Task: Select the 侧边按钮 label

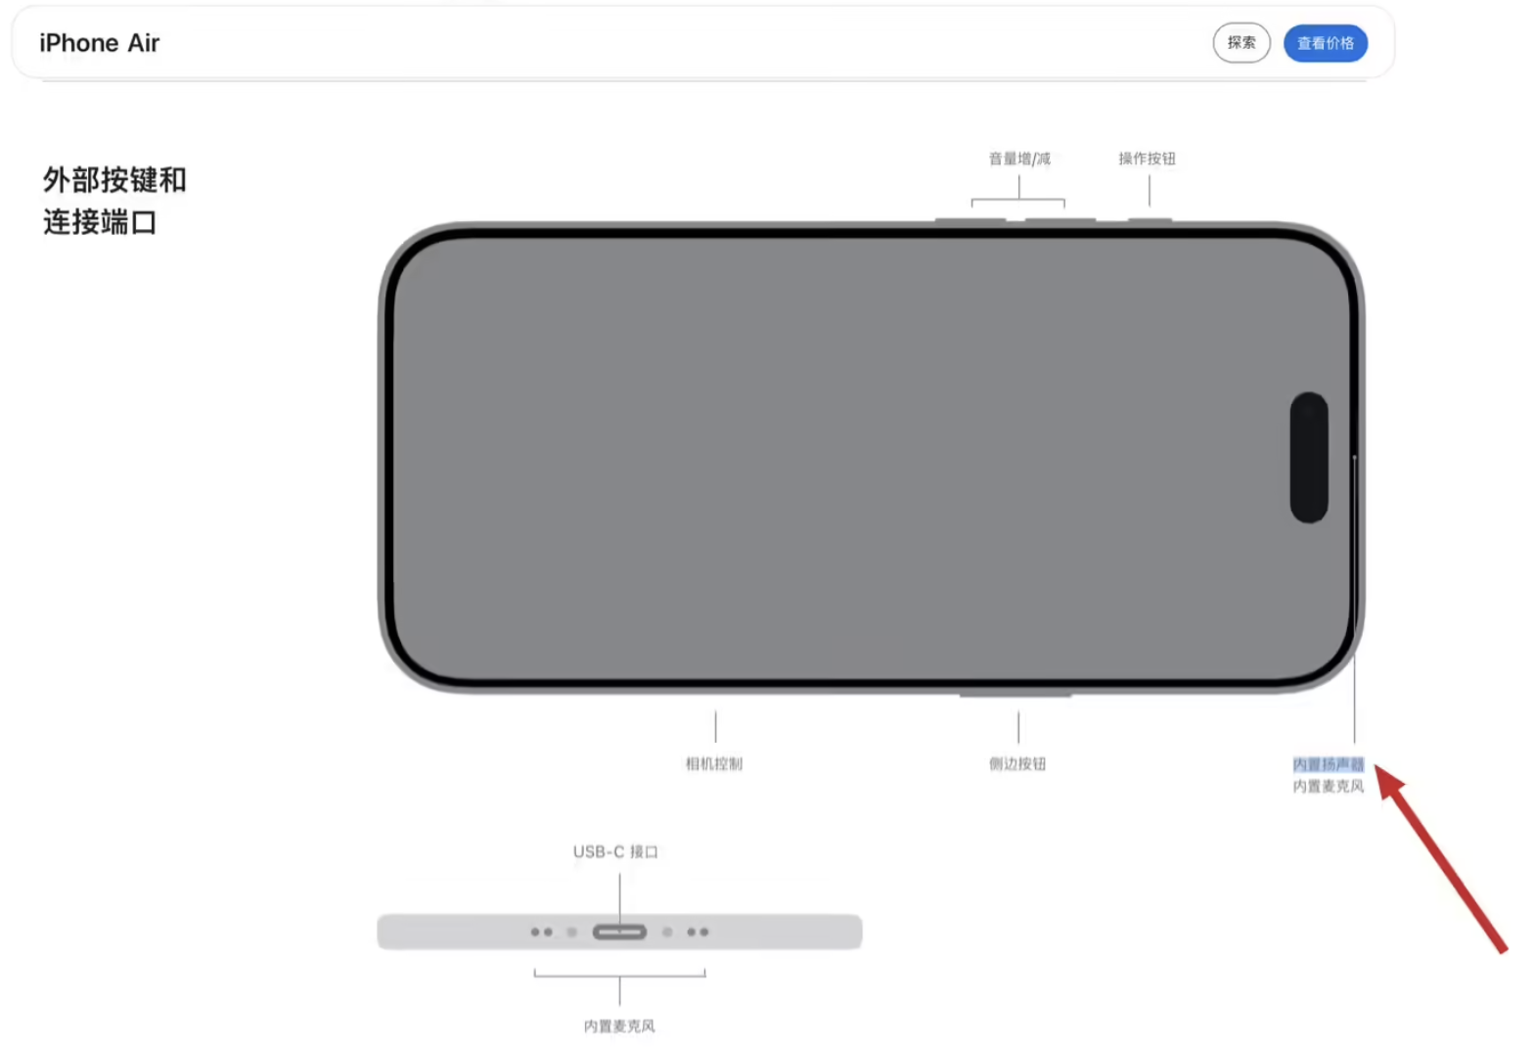Action: click(1017, 763)
